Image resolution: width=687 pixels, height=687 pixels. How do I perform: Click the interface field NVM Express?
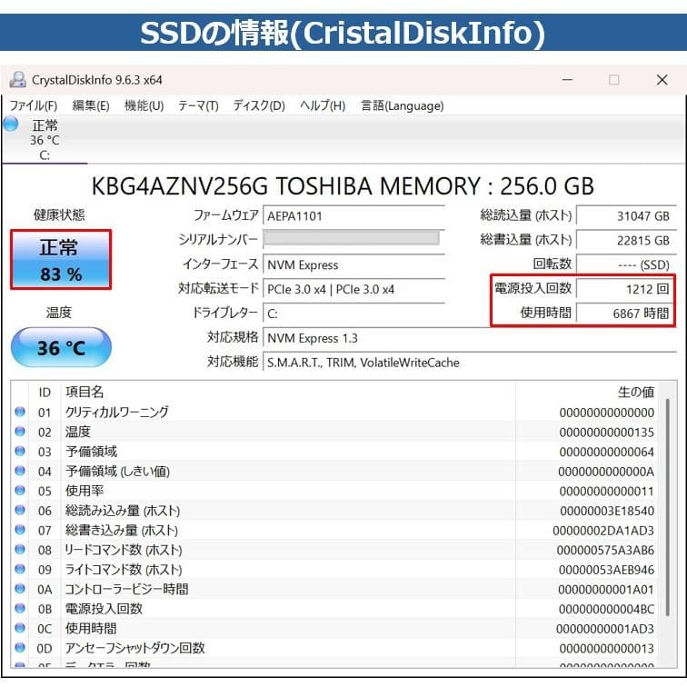click(x=353, y=265)
